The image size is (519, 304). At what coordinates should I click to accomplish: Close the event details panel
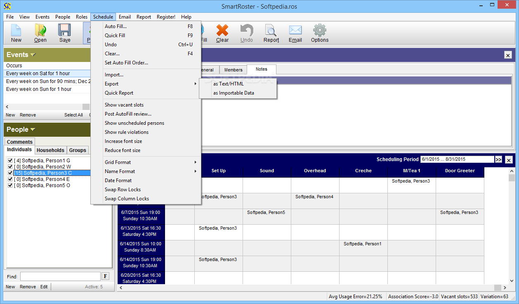click(508, 55)
